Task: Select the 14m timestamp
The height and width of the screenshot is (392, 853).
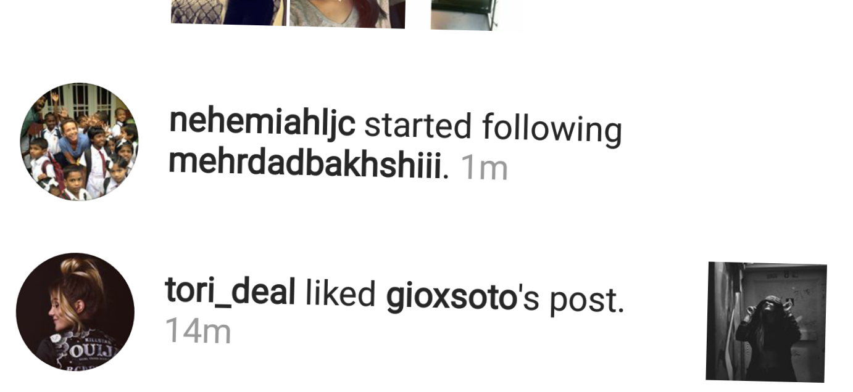Action: coord(198,331)
